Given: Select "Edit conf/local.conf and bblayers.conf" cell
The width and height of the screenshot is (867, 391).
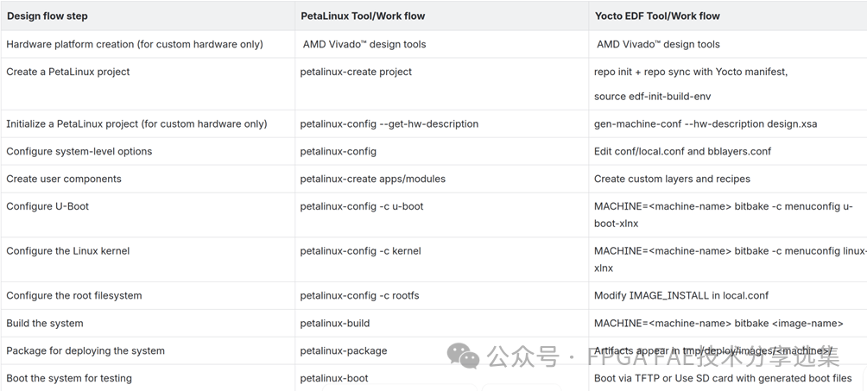Looking at the screenshot, I should tap(682, 151).
